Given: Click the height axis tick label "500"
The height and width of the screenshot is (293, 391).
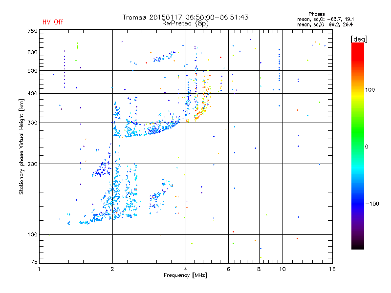Looking at the screenshot, I should (32, 71).
